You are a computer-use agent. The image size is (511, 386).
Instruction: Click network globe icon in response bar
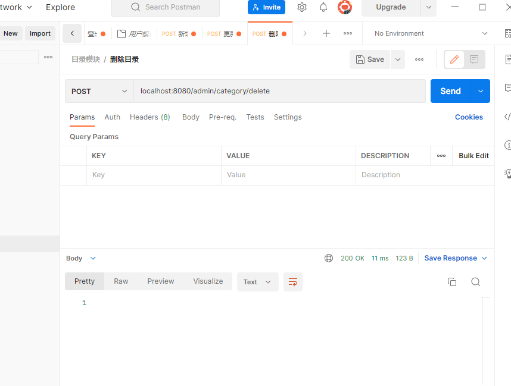329,258
